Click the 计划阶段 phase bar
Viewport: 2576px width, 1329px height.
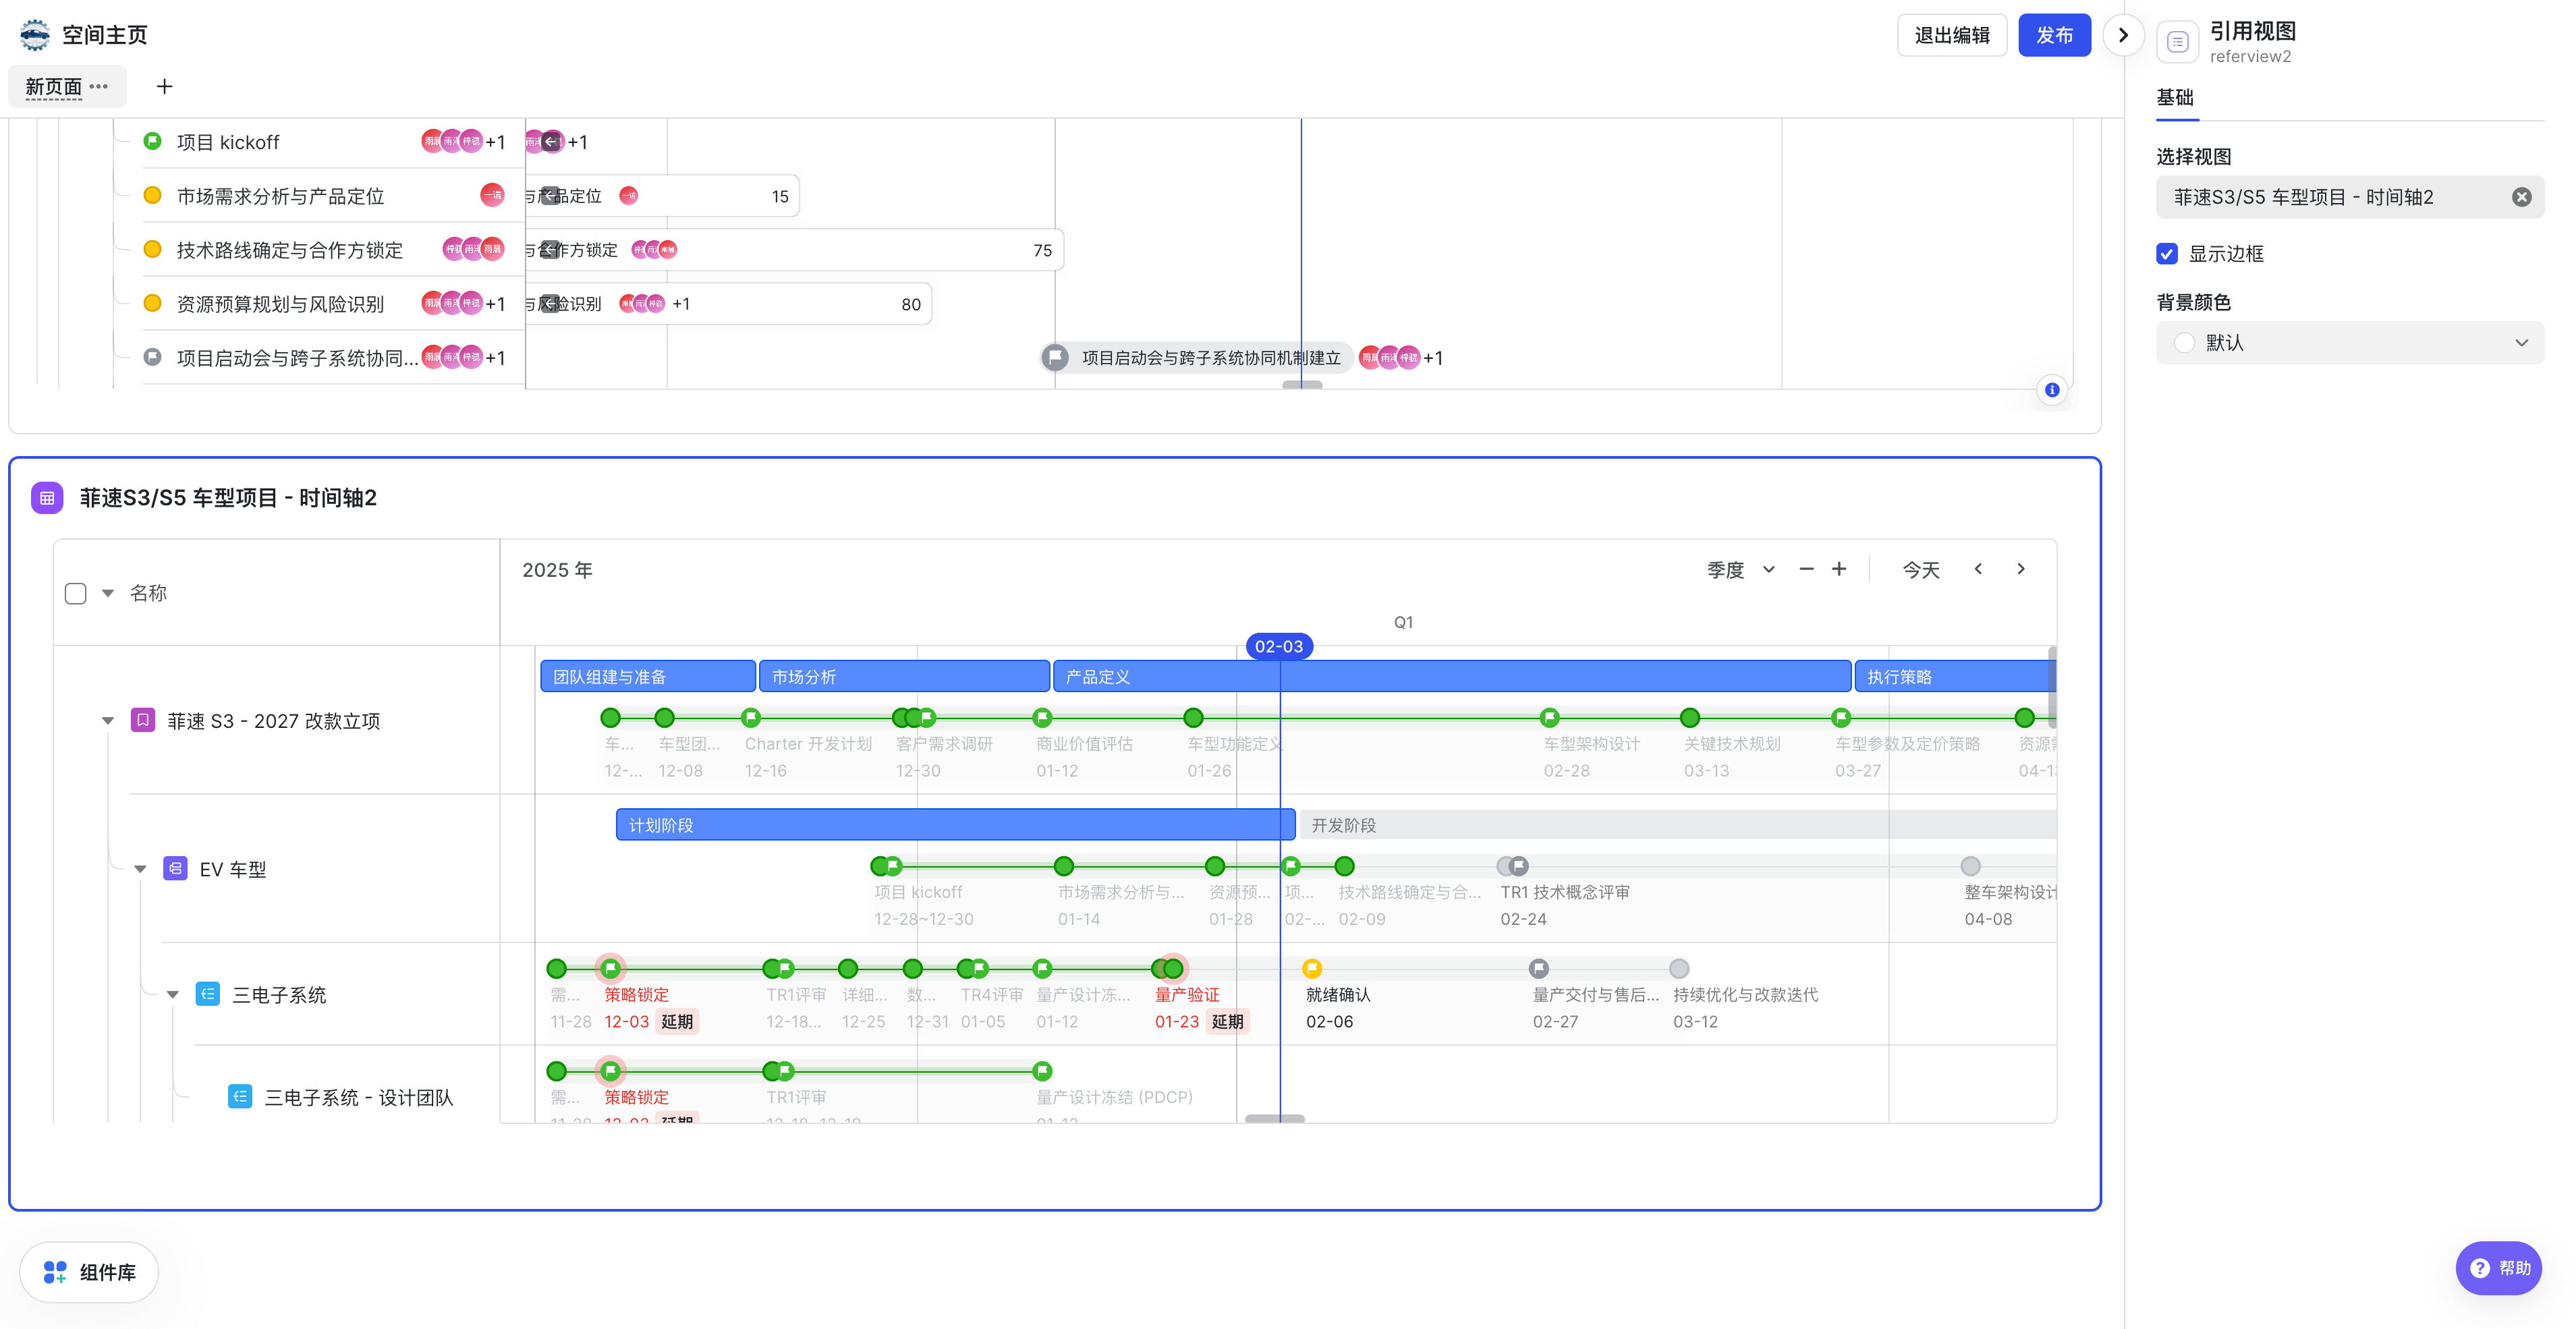click(x=955, y=824)
